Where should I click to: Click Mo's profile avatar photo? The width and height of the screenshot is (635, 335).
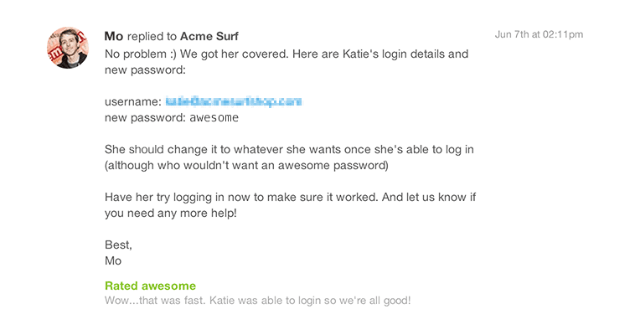click(67, 47)
